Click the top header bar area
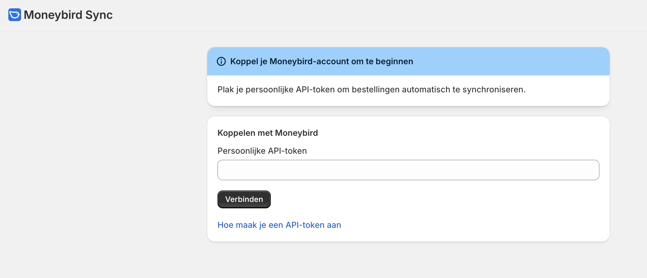 [351, 15]
